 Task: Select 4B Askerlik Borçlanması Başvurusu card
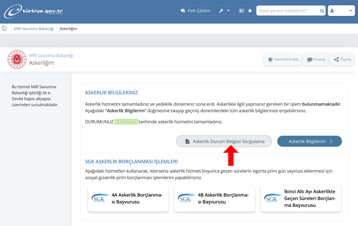[x=214, y=198]
